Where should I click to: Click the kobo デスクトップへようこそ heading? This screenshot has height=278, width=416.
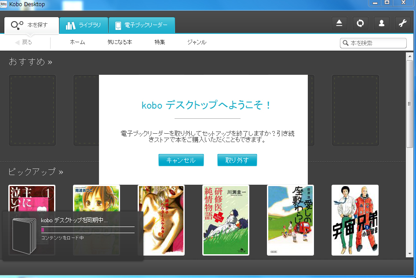206,105
